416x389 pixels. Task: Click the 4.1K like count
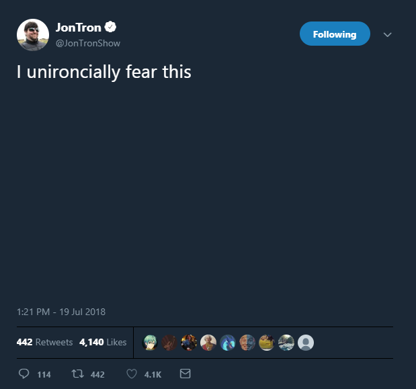(x=153, y=374)
